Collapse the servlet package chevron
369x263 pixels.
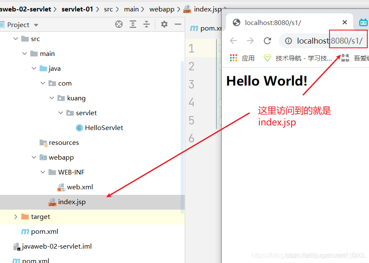[61, 113]
